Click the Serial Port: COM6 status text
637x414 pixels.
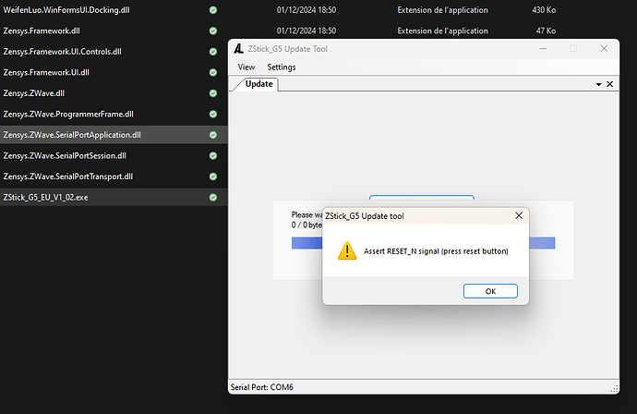[261, 387]
